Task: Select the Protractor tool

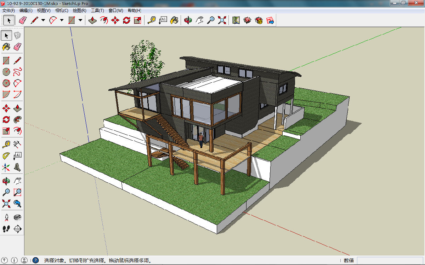Action: tap(6, 156)
